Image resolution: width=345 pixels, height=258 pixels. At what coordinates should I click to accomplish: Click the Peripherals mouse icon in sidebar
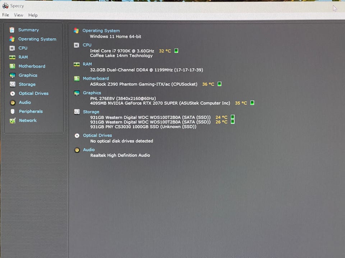13,111
